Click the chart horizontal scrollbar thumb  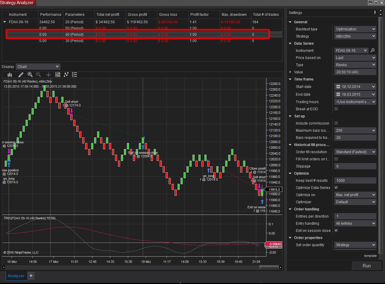(269, 267)
